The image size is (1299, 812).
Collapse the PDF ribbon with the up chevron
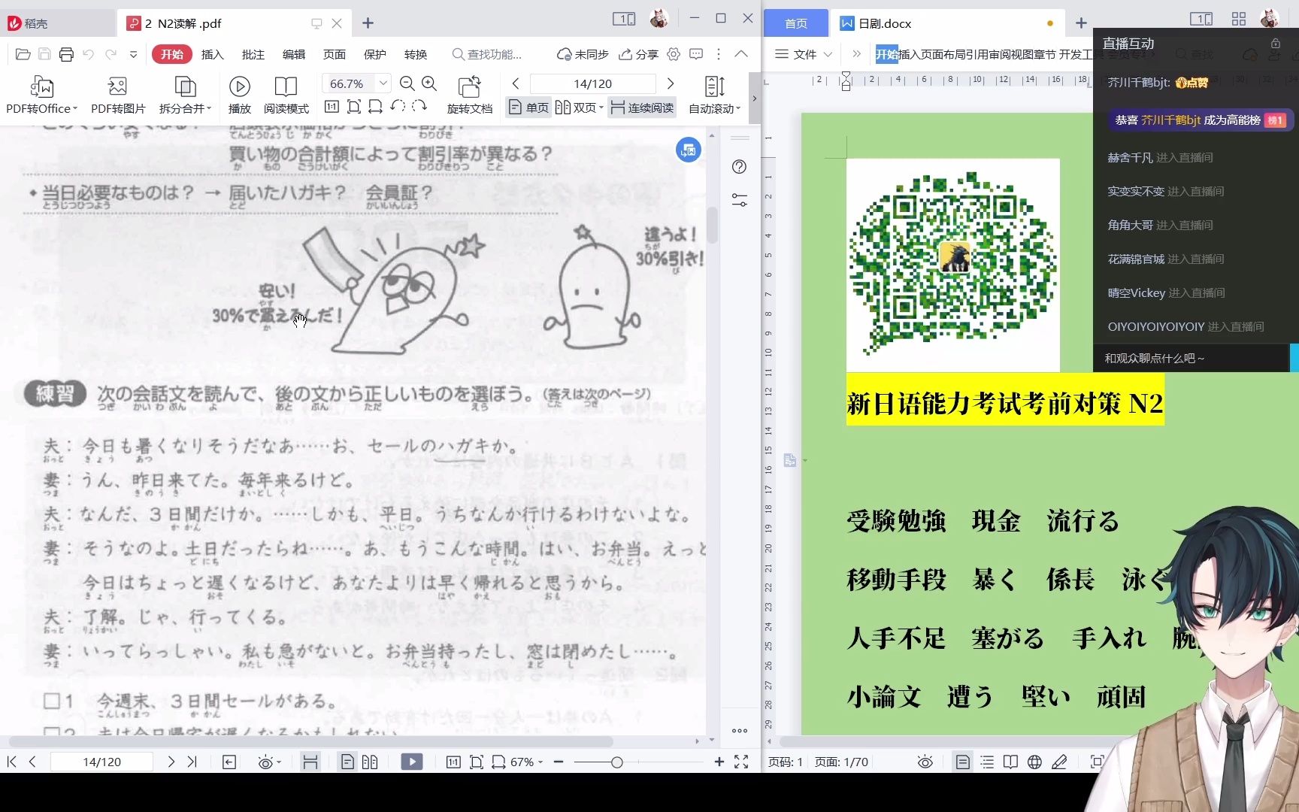741,54
